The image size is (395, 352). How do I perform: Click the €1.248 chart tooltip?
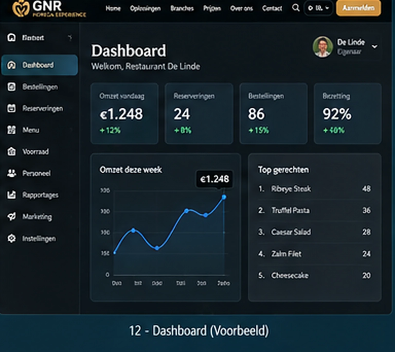point(214,179)
